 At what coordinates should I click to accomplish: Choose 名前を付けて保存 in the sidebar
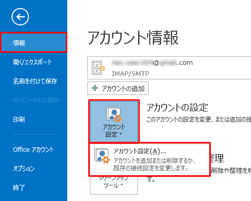(35, 81)
